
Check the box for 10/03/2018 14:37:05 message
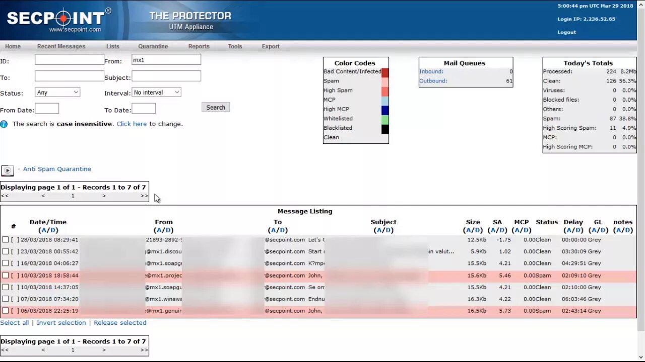pyautogui.click(x=6, y=287)
